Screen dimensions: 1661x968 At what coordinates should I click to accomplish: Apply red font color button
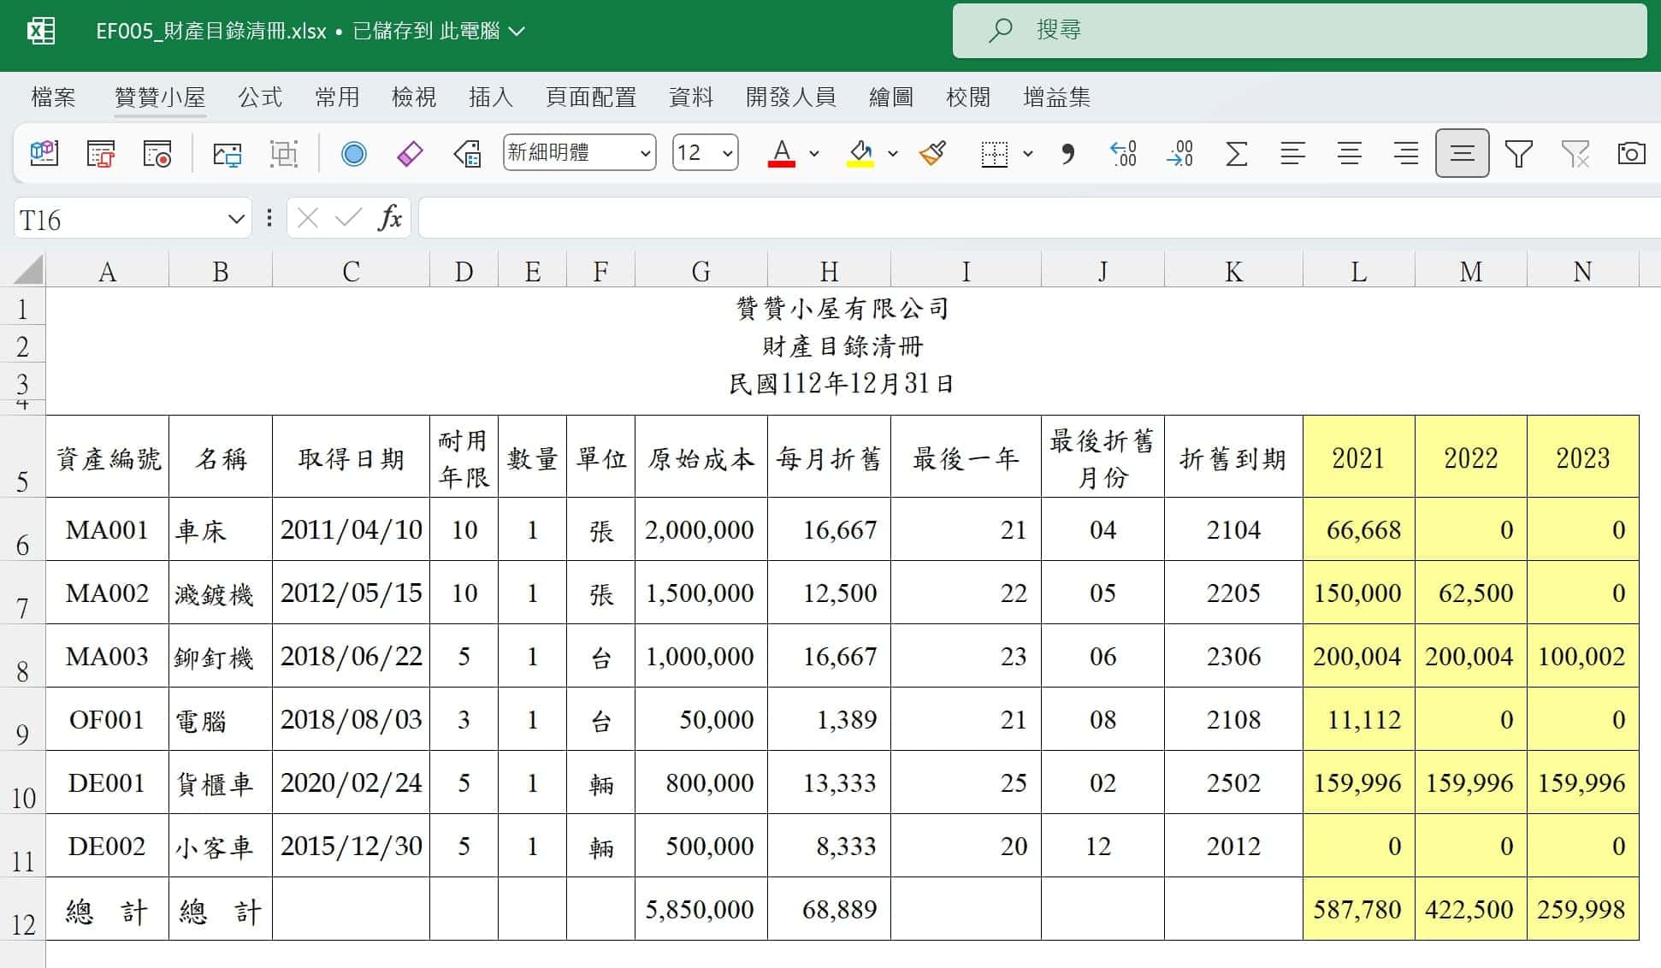(782, 154)
